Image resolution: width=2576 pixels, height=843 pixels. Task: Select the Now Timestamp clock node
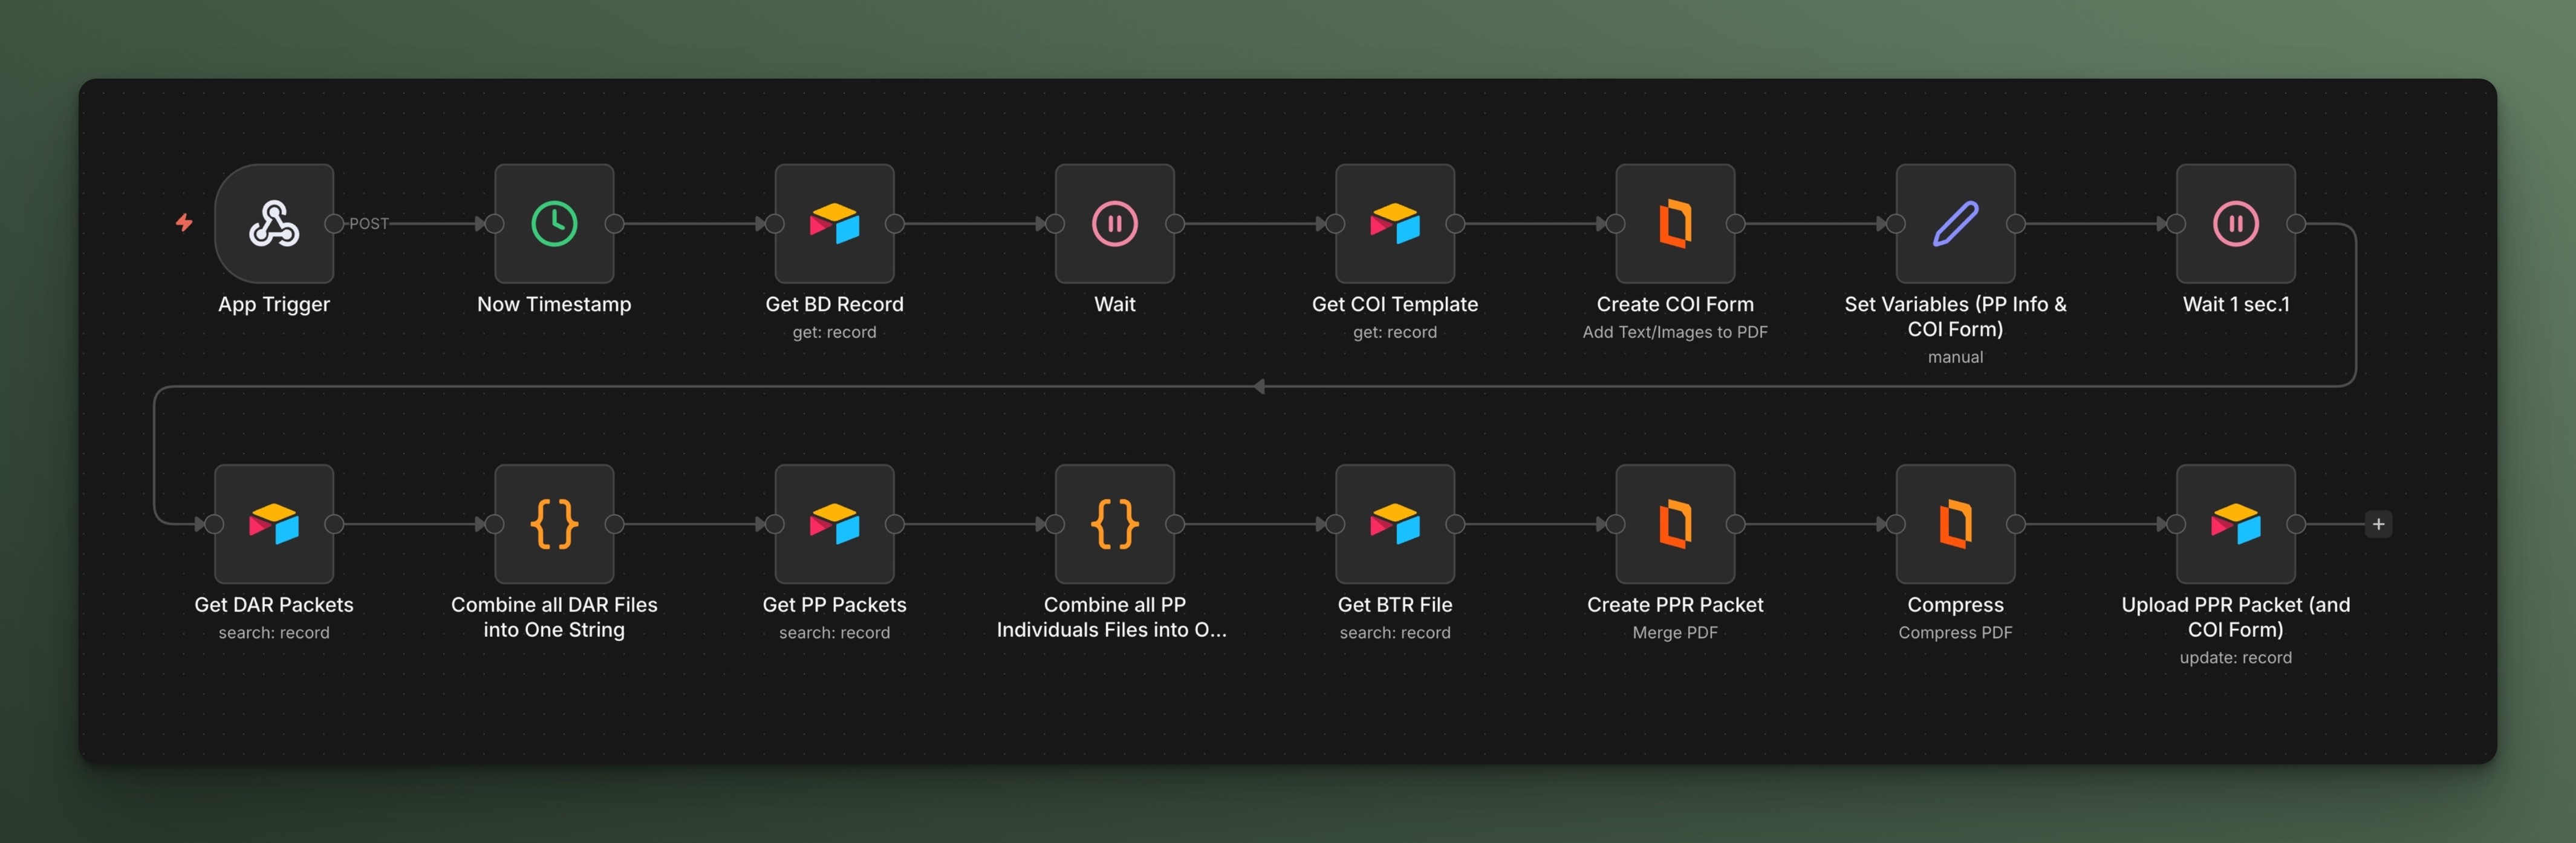tap(554, 224)
